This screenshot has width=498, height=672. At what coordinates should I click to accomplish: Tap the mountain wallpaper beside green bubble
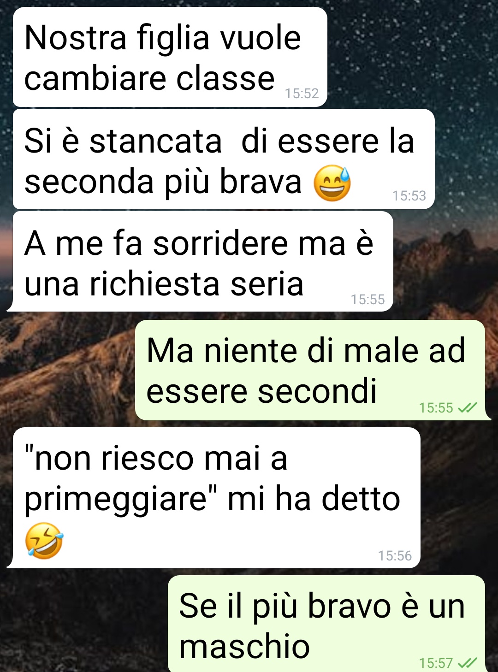coord(67,369)
